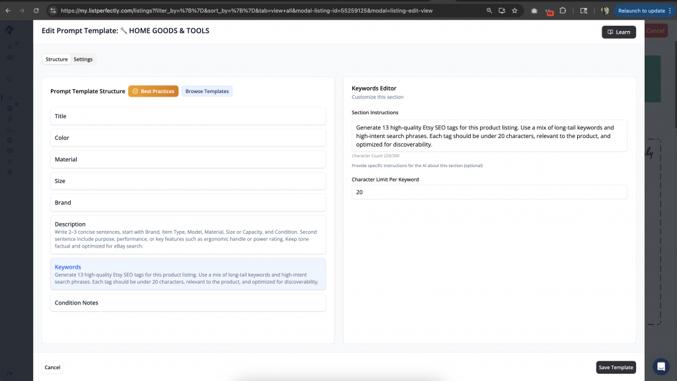Click the List Perfectly logo atop the sidebar
Screen dimensions: 677x381
pyautogui.click(x=9, y=29)
